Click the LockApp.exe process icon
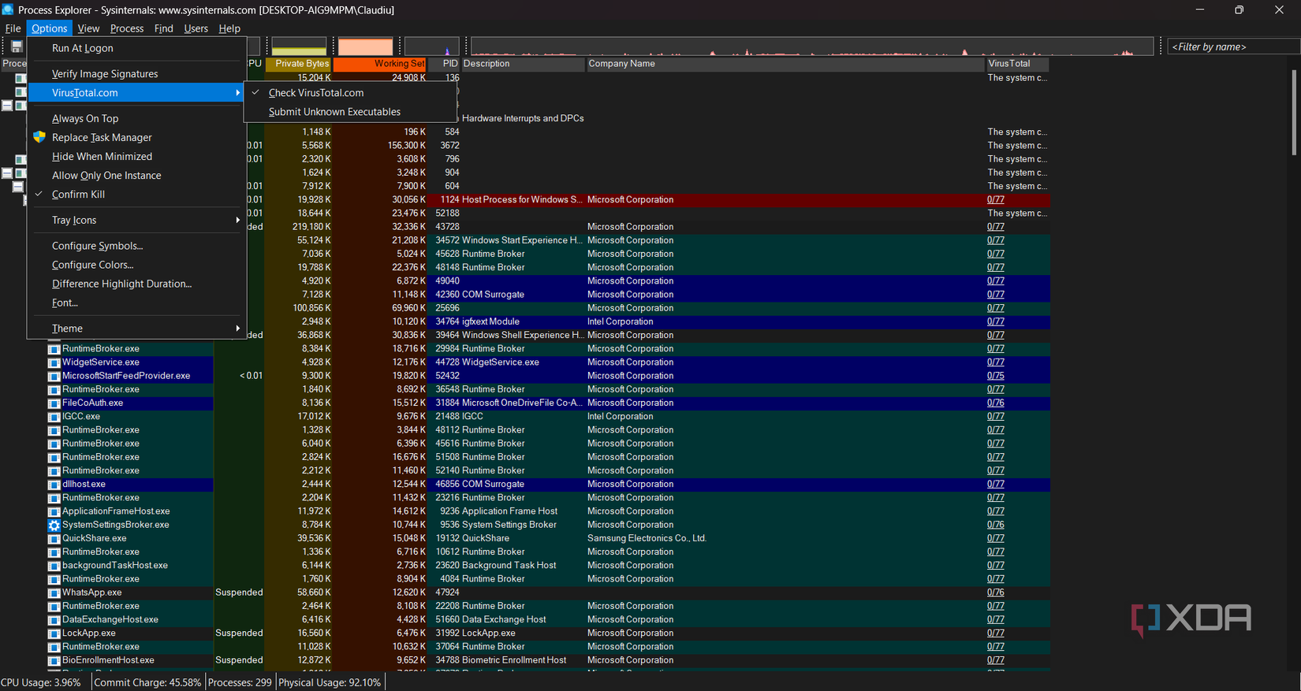 [54, 633]
